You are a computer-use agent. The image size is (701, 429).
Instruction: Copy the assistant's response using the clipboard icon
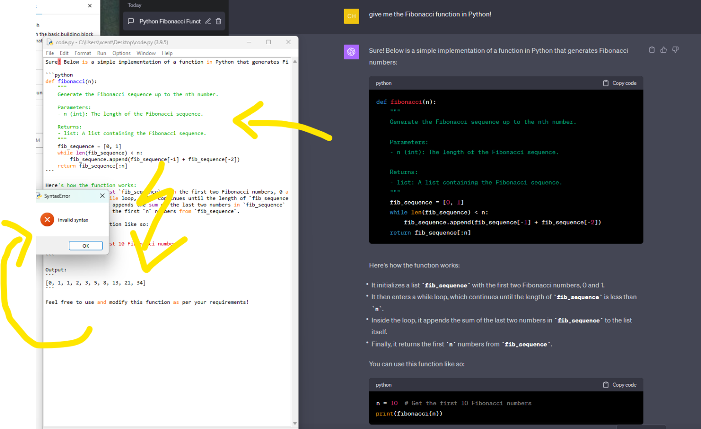(652, 50)
